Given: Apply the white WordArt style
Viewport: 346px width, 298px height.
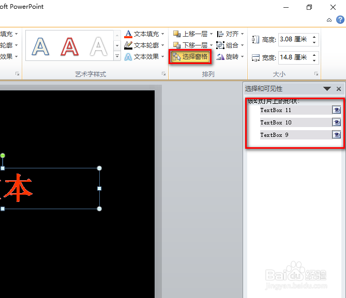Looking at the screenshot, I should click(x=98, y=46).
